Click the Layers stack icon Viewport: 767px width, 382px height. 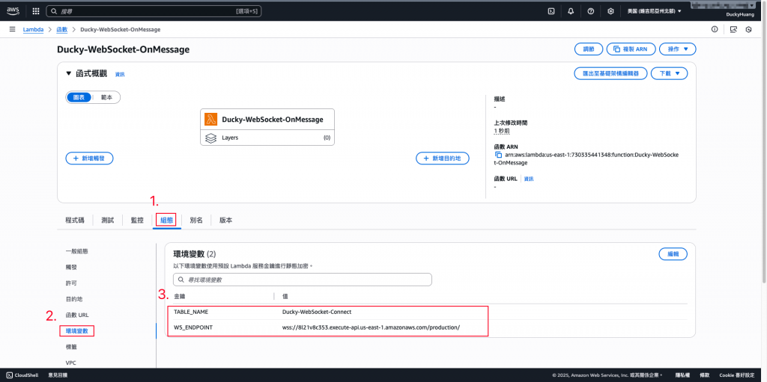tap(210, 138)
